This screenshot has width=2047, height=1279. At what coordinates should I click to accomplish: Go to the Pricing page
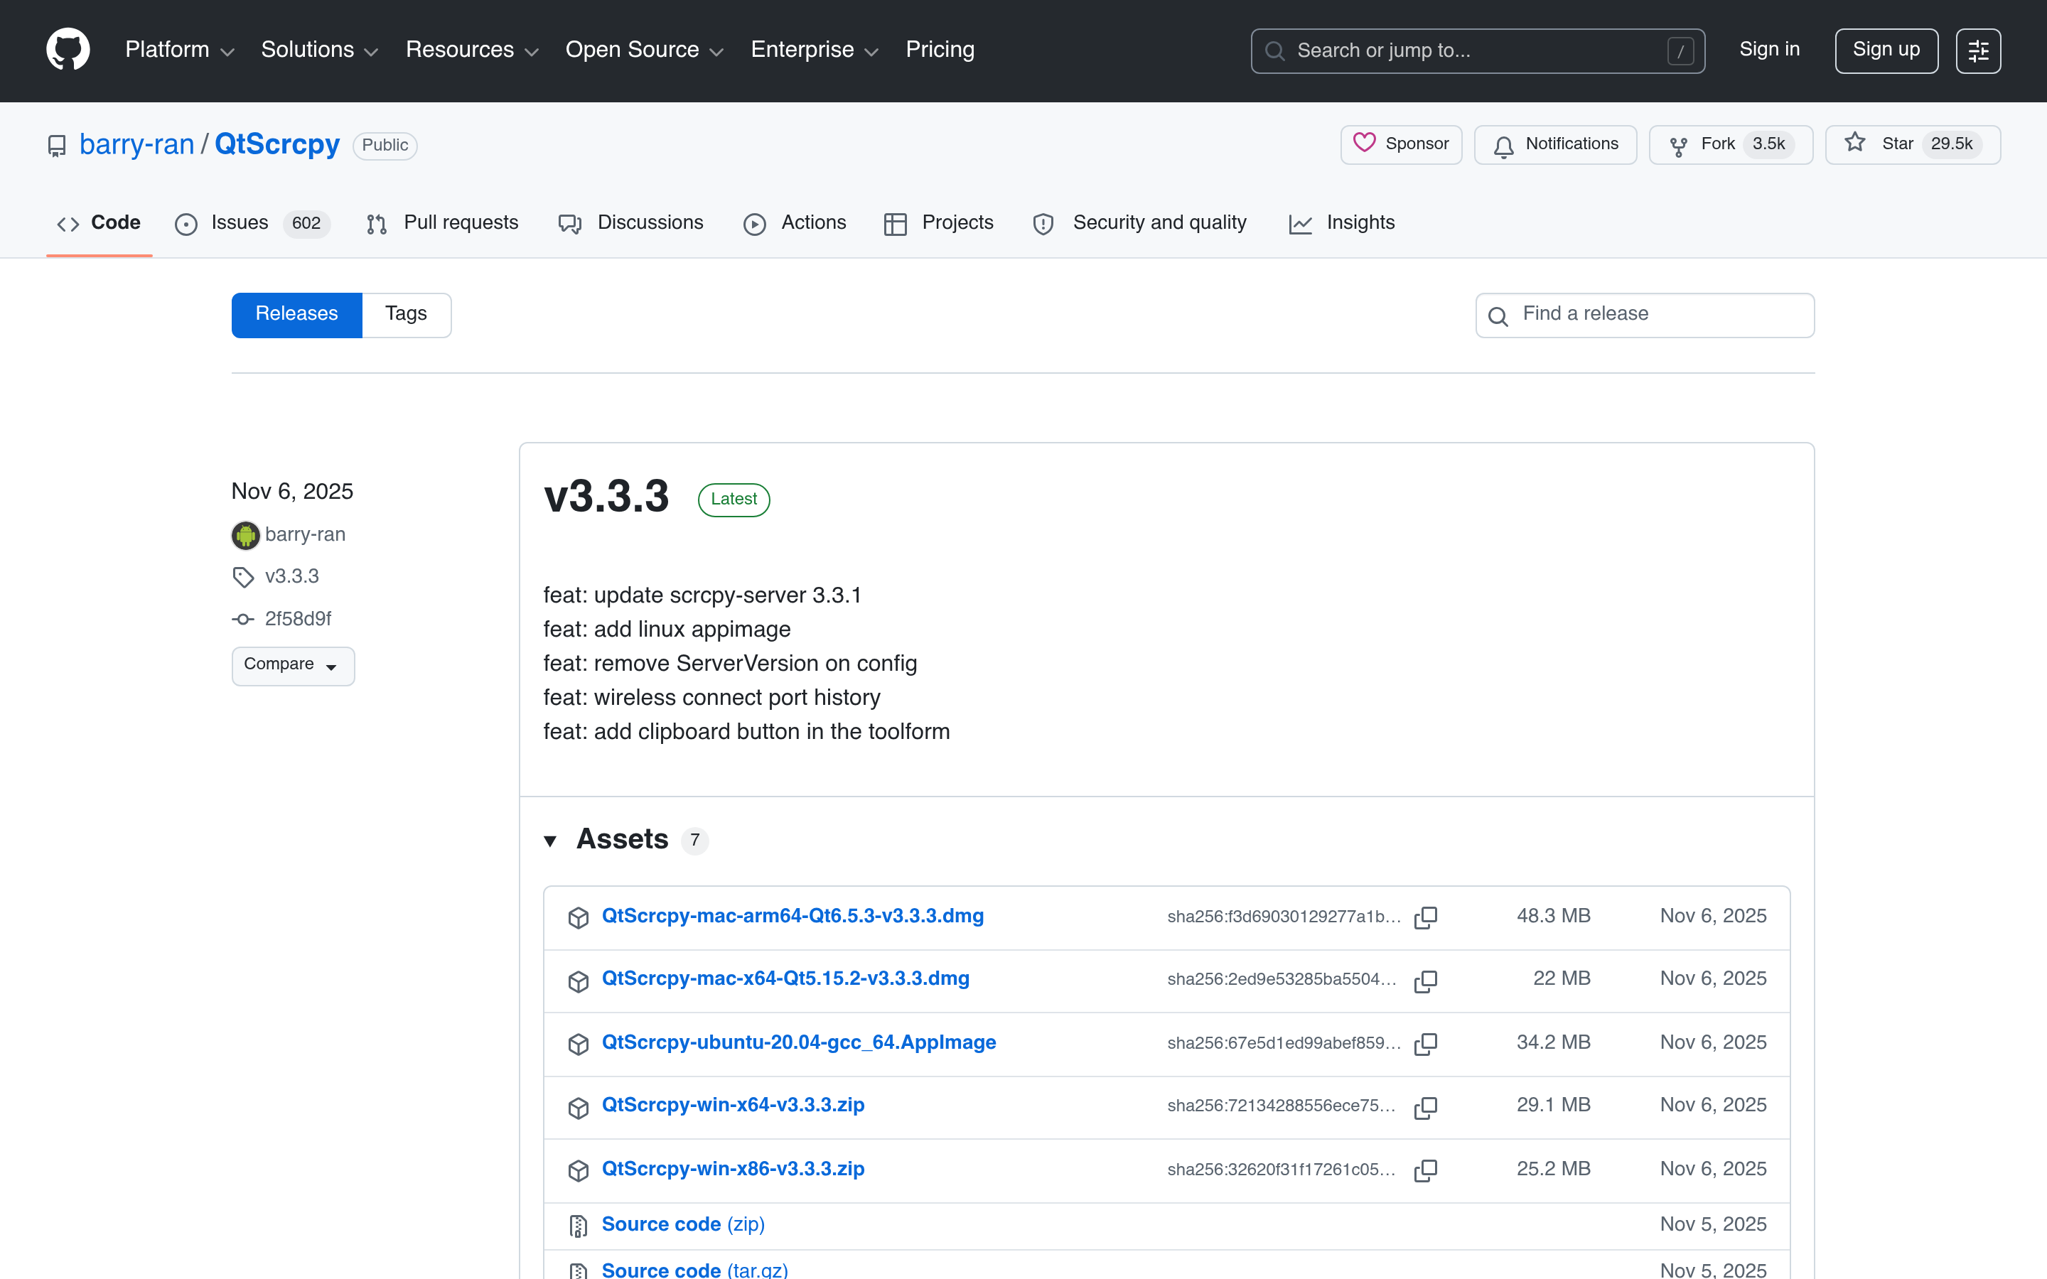[940, 50]
